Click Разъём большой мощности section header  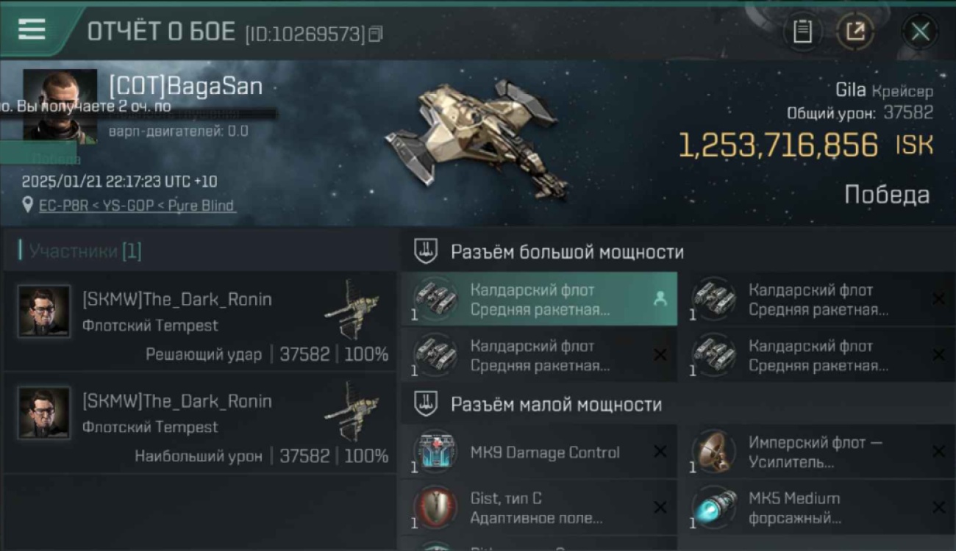tap(567, 252)
